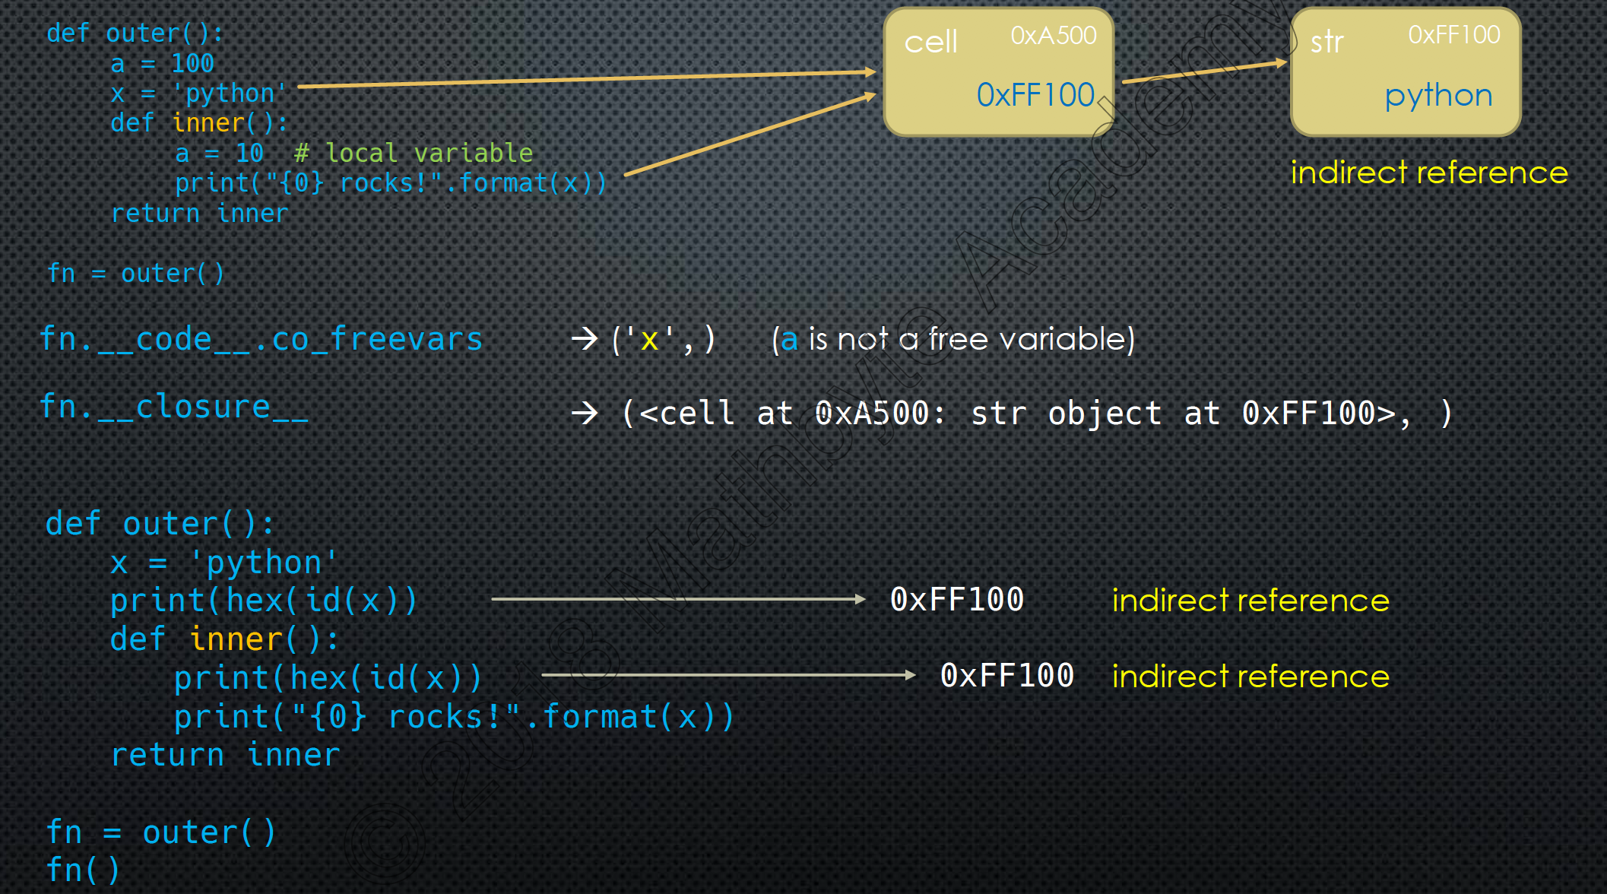Click the first 0xFF100 output in lower code
Screen dimensions: 1607x894
956,600
